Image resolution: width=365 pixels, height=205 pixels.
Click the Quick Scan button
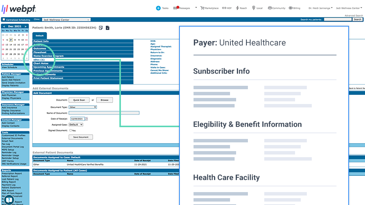click(x=79, y=100)
